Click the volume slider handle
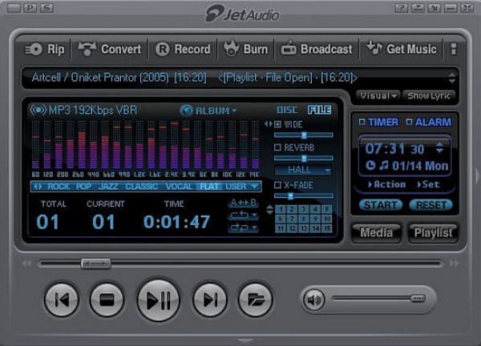481x346 pixels. (418, 298)
